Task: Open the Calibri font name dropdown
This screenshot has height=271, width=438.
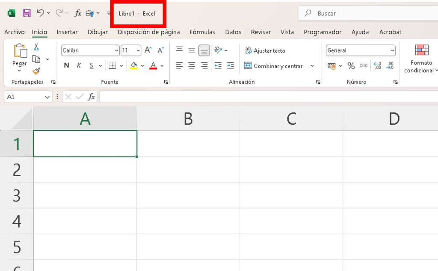Action: pyautogui.click(x=117, y=50)
